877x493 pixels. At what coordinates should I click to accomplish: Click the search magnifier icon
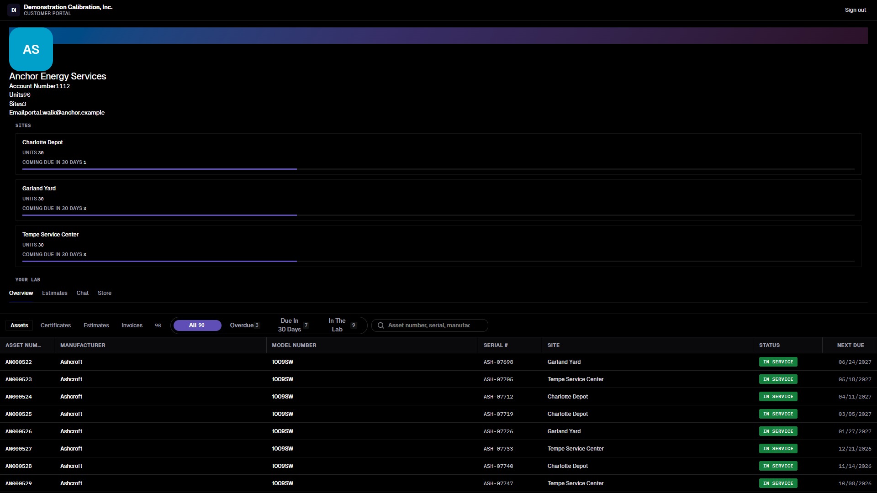tap(380, 325)
